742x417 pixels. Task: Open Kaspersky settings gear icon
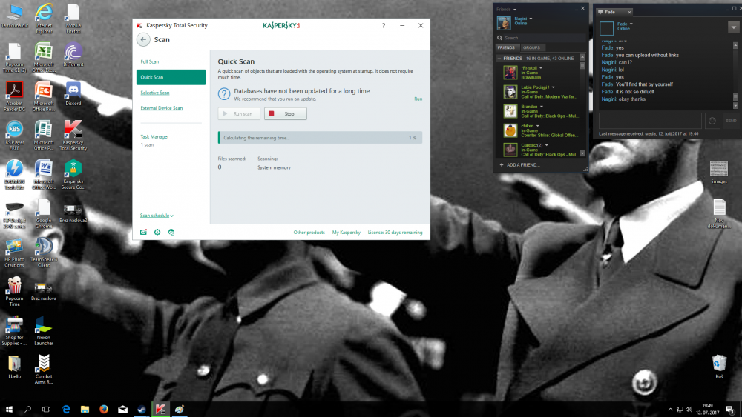157,232
